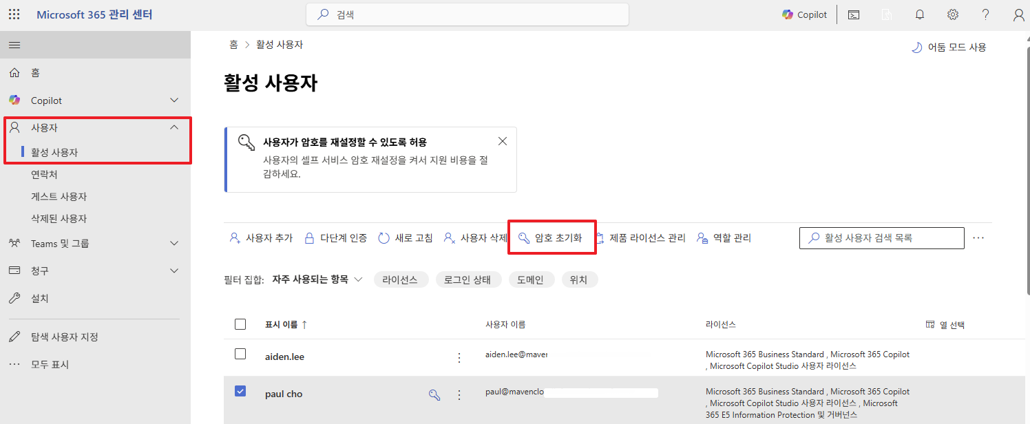Image resolution: width=1030 pixels, height=424 pixels.
Task: Check the aiden.lee row checkbox
Action: 240,354
